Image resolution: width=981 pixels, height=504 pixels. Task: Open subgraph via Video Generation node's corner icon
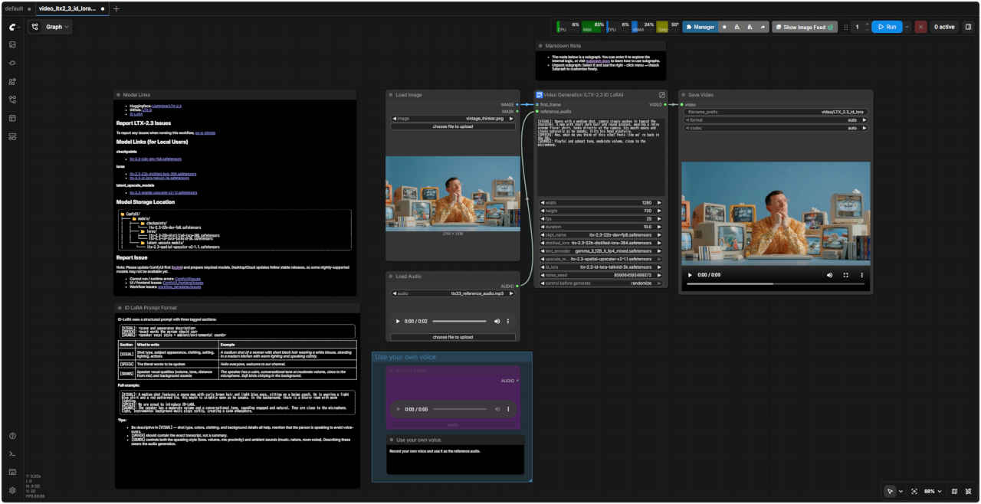(x=662, y=95)
